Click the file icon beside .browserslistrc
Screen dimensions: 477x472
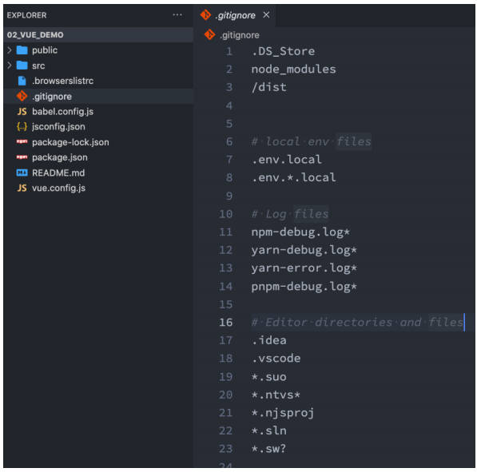point(22,81)
